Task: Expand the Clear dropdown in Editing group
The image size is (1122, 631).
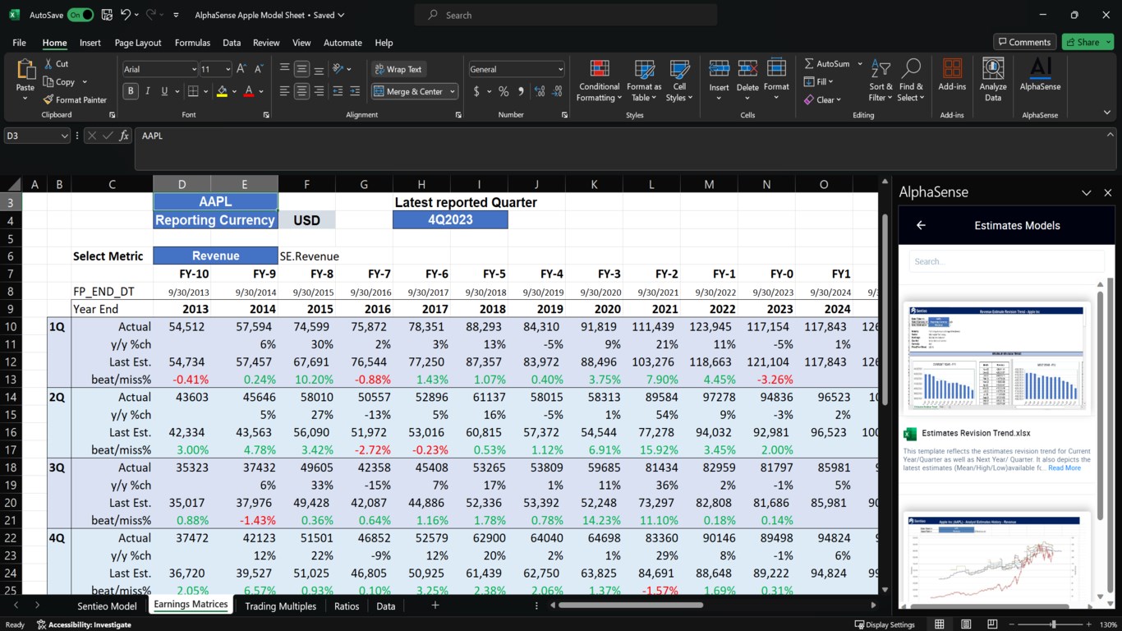Action: tap(838, 100)
